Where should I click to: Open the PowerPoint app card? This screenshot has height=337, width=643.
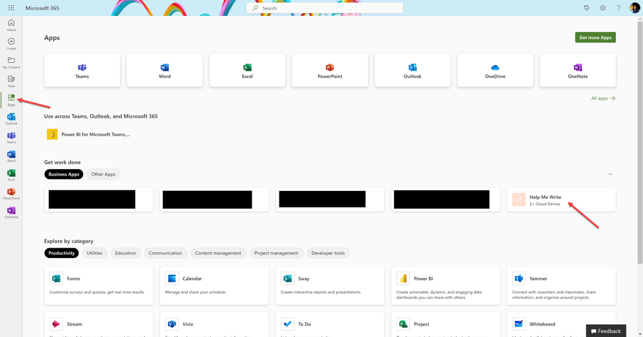(330, 70)
